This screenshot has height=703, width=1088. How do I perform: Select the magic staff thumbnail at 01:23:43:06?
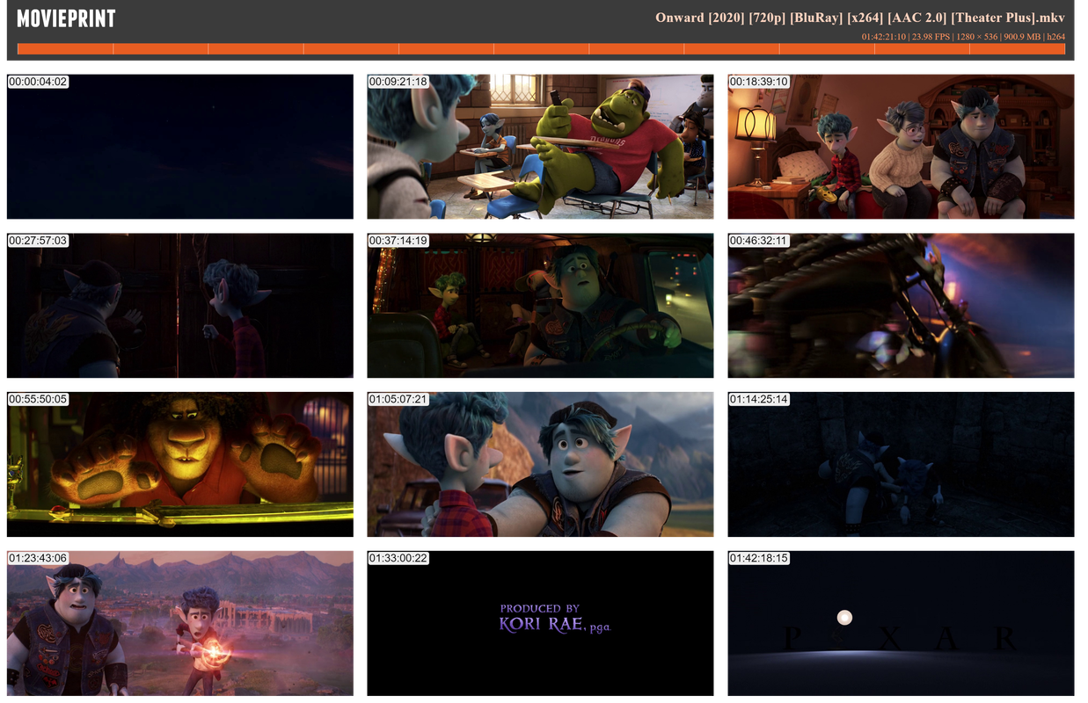(x=179, y=623)
